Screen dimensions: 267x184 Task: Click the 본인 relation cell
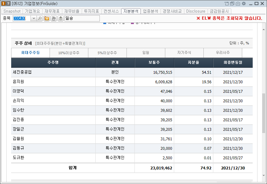click(x=115, y=72)
